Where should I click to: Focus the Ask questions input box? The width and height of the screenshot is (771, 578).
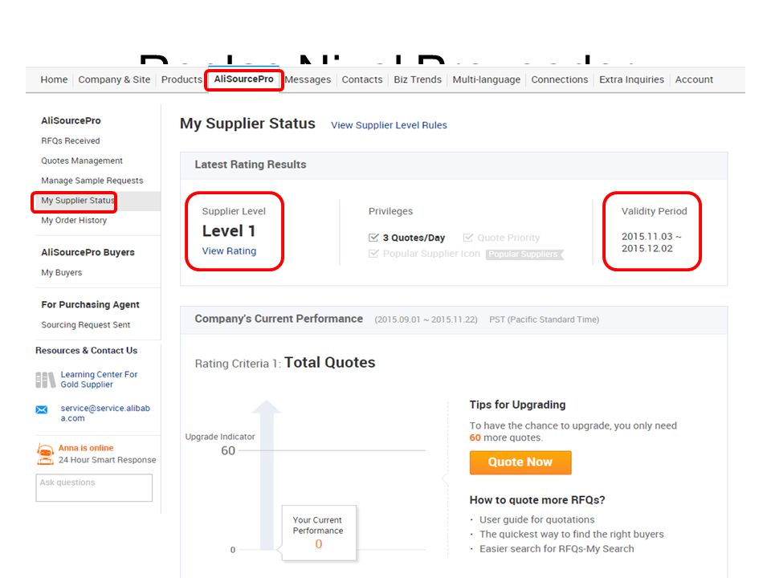(x=94, y=487)
